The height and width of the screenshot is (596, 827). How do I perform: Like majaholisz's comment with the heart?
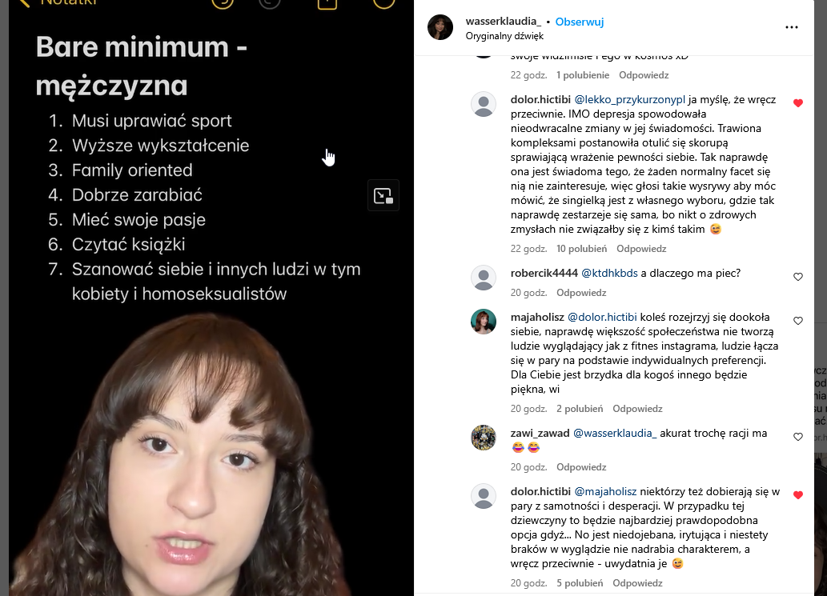798,320
